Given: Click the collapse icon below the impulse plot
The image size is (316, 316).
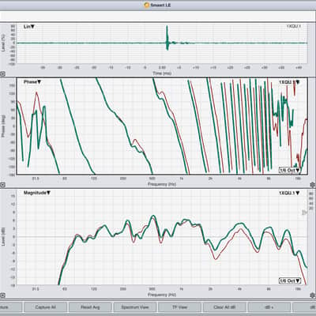Looking at the screenshot, I should [2, 74].
